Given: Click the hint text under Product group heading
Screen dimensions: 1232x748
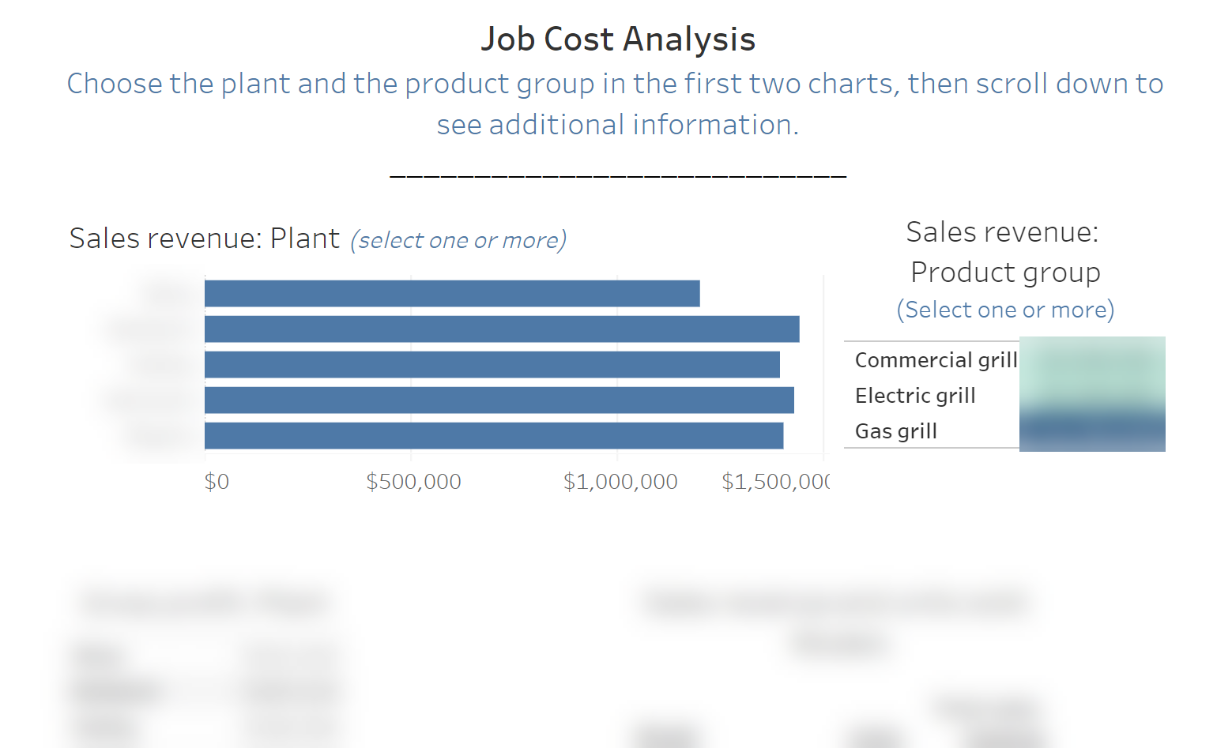Looking at the screenshot, I should click(1005, 310).
